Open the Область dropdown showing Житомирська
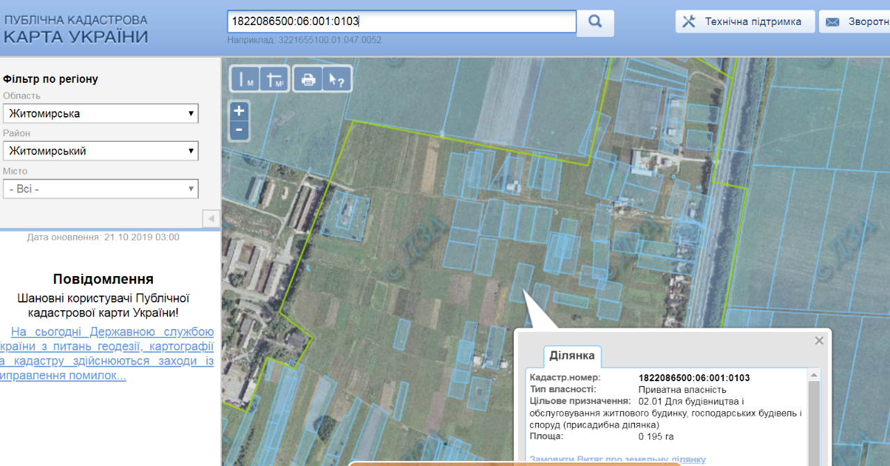Viewport: 890px width, 466px height. point(101,113)
